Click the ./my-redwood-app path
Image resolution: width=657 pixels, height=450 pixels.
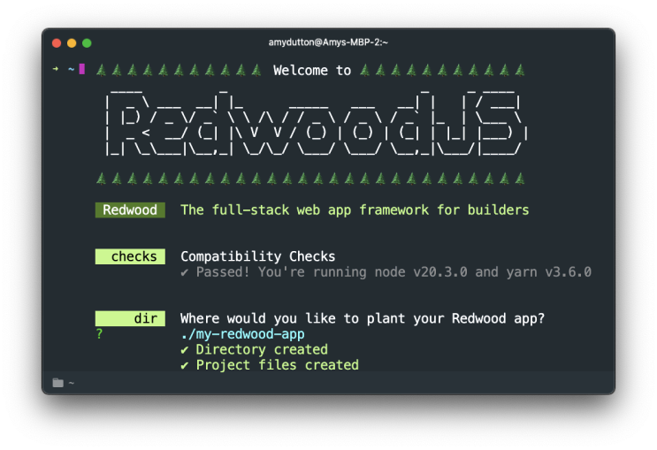click(242, 334)
